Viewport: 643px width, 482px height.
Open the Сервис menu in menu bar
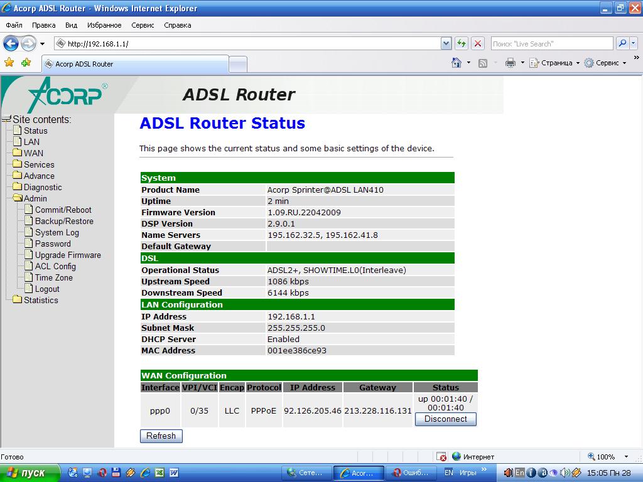[143, 25]
